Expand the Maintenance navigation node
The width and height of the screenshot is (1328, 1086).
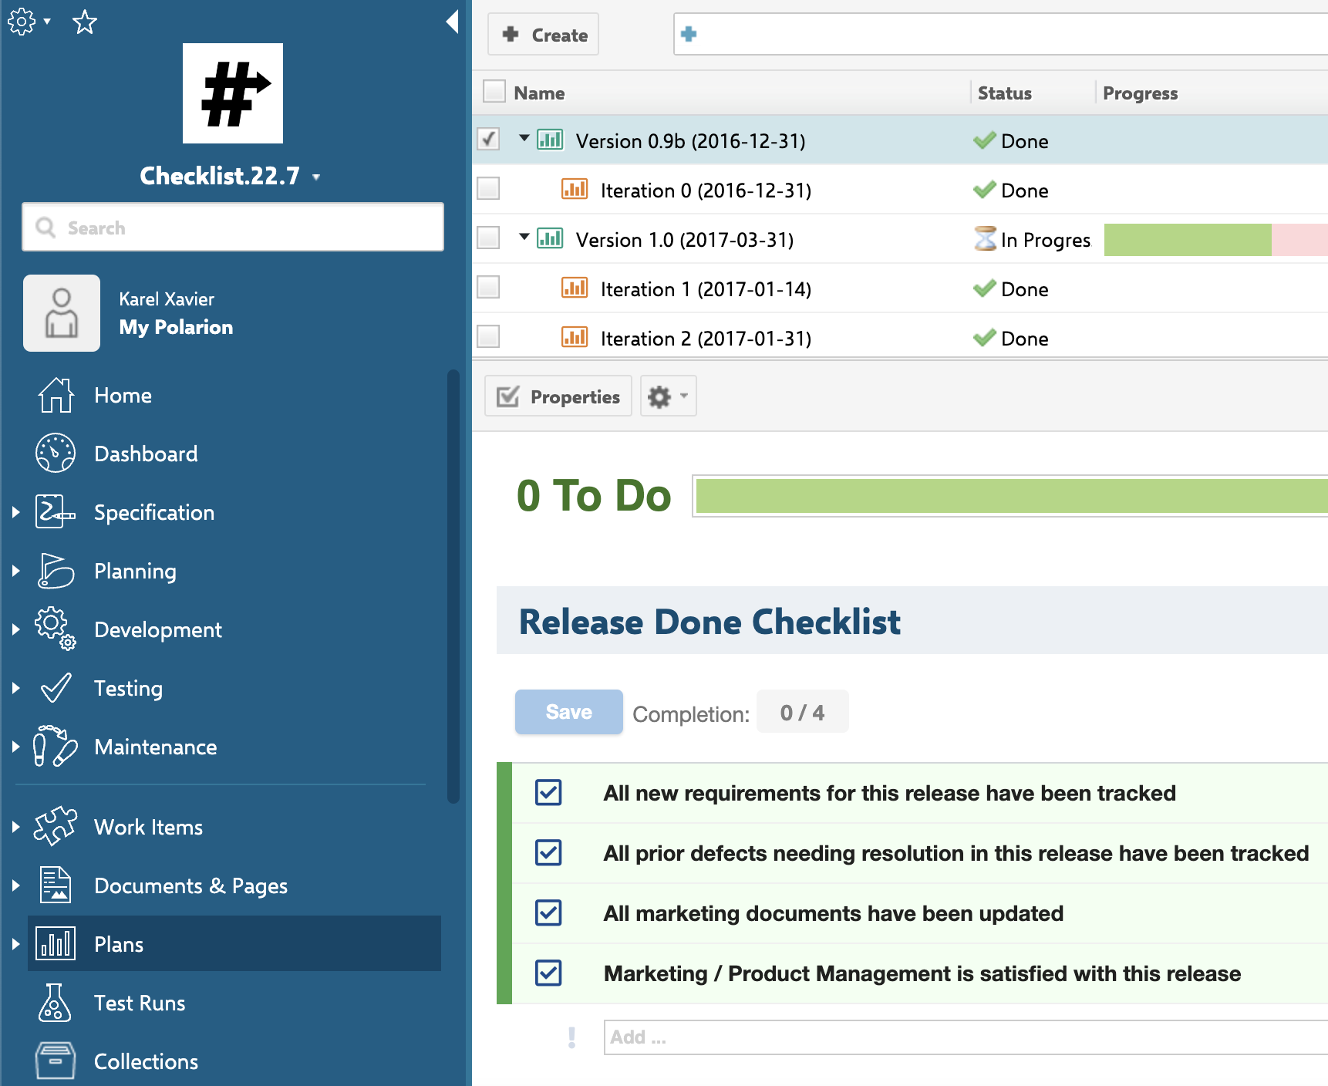pyautogui.click(x=15, y=747)
